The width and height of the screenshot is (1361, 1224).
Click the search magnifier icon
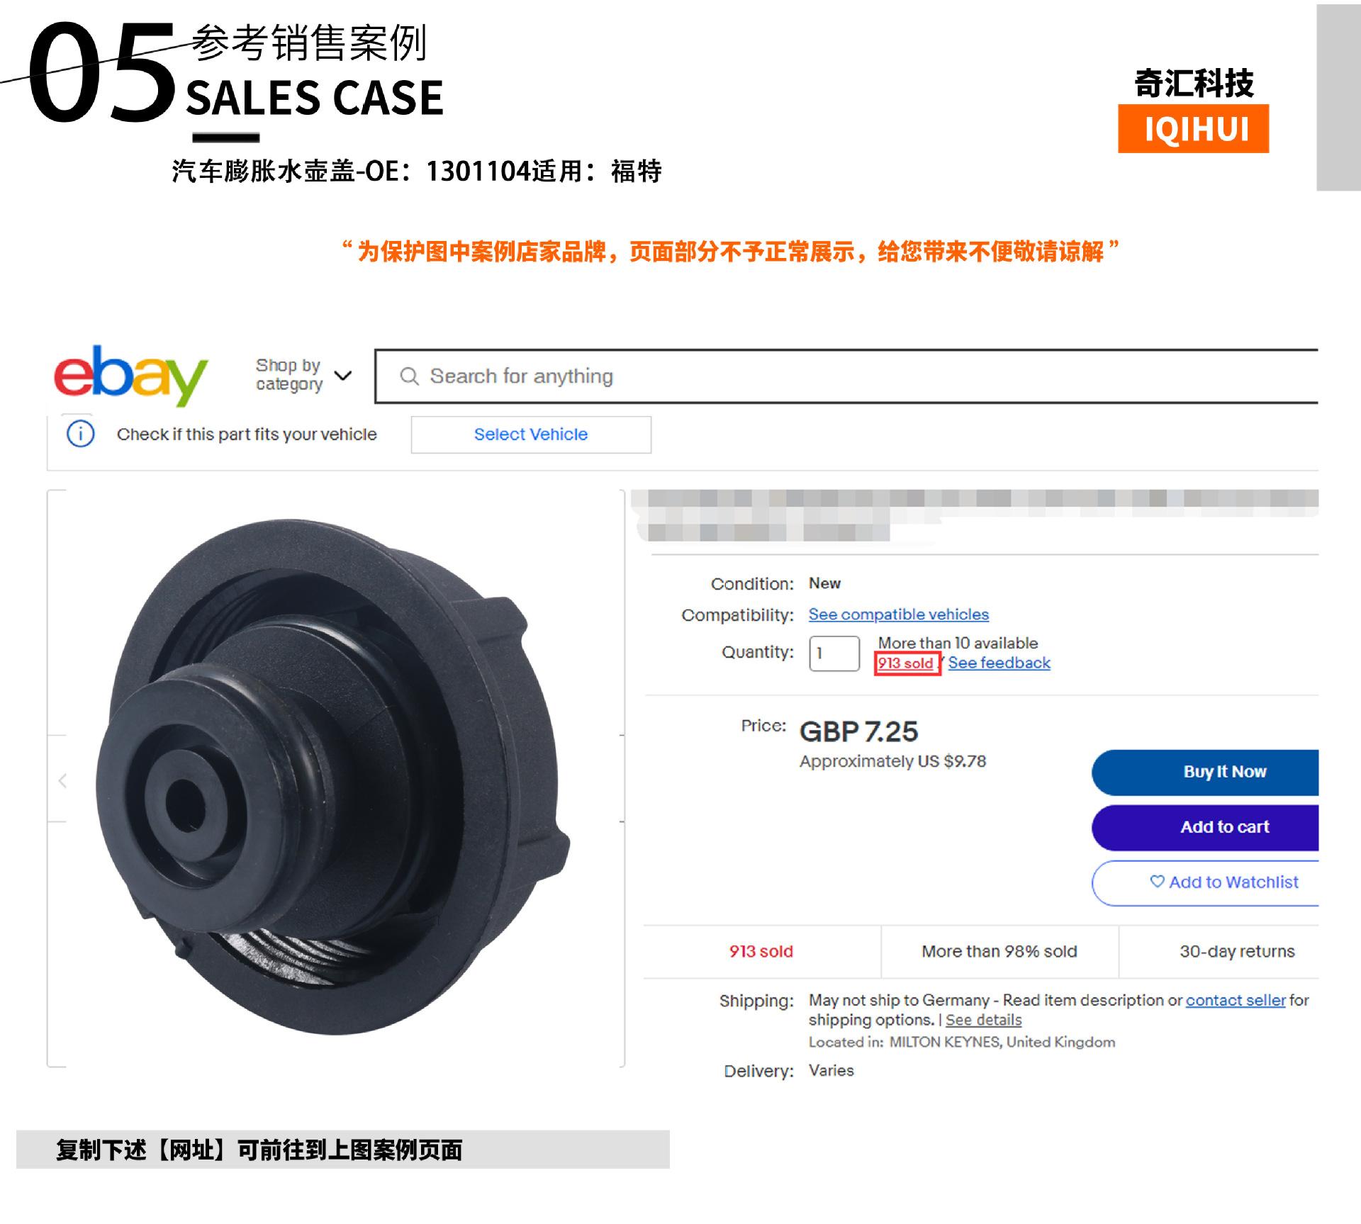[x=409, y=376]
